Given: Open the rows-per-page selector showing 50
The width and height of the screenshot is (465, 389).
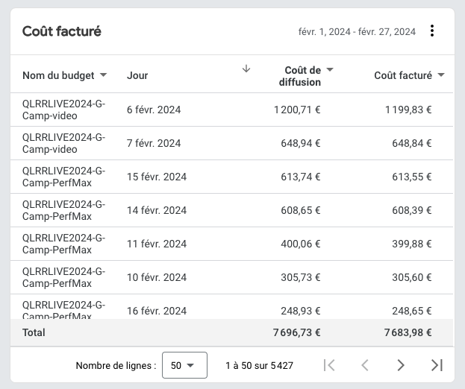Looking at the screenshot, I should [184, 365].
